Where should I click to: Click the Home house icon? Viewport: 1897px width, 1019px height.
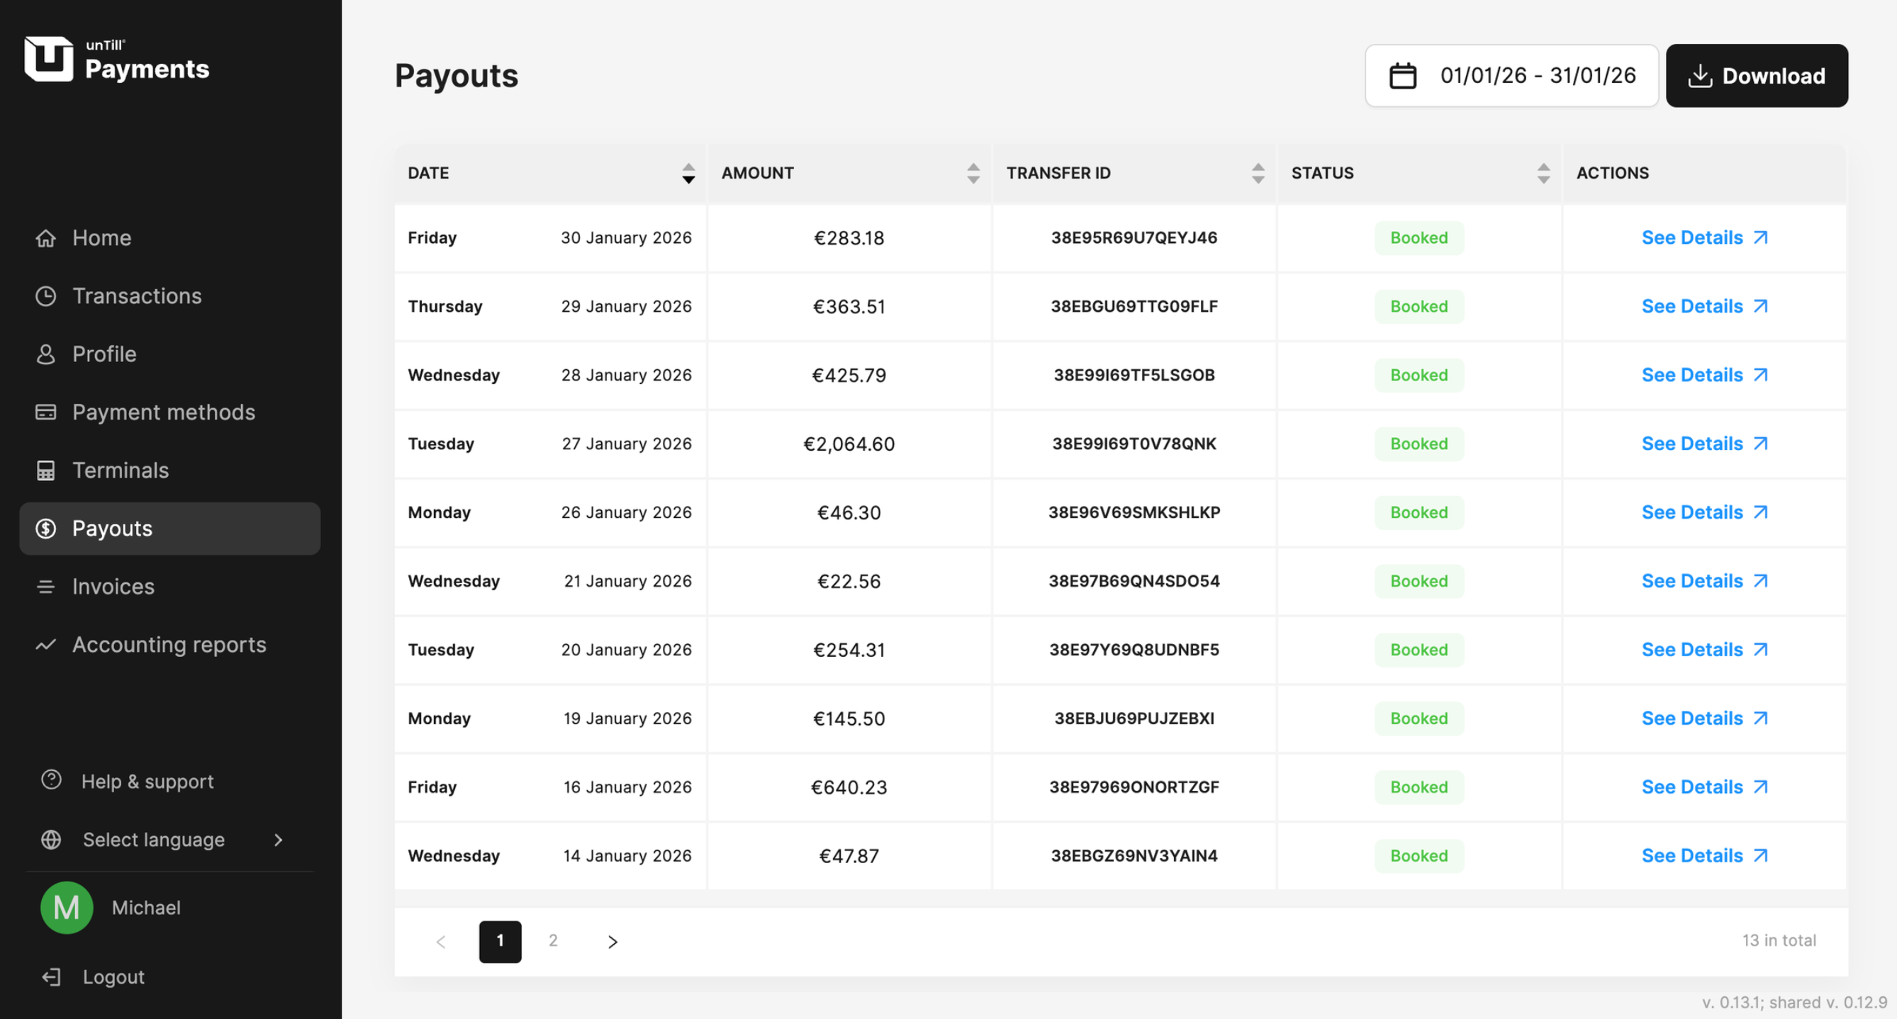tap(45, 239)
